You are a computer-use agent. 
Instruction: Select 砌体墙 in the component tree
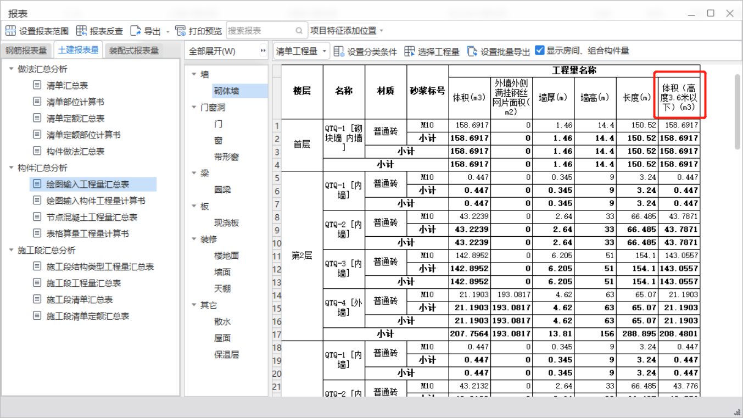tap(226, 91)
